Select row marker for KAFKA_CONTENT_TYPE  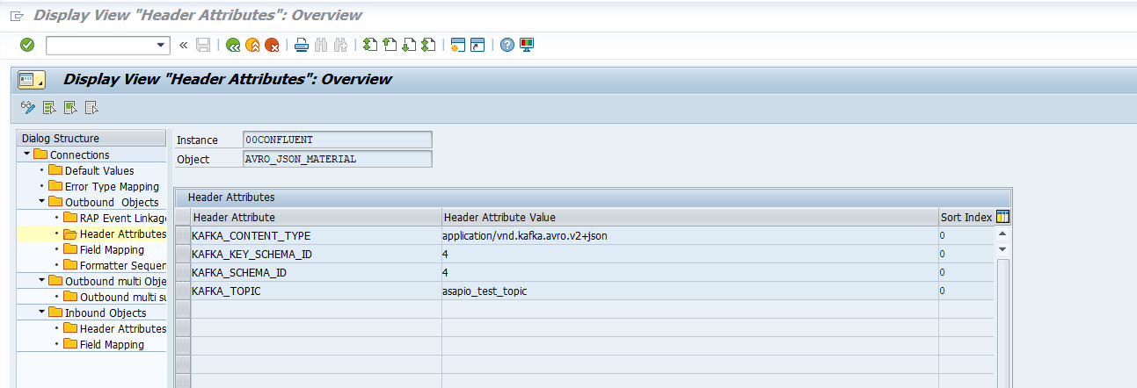pyautogui.click(x=183, y=235)
